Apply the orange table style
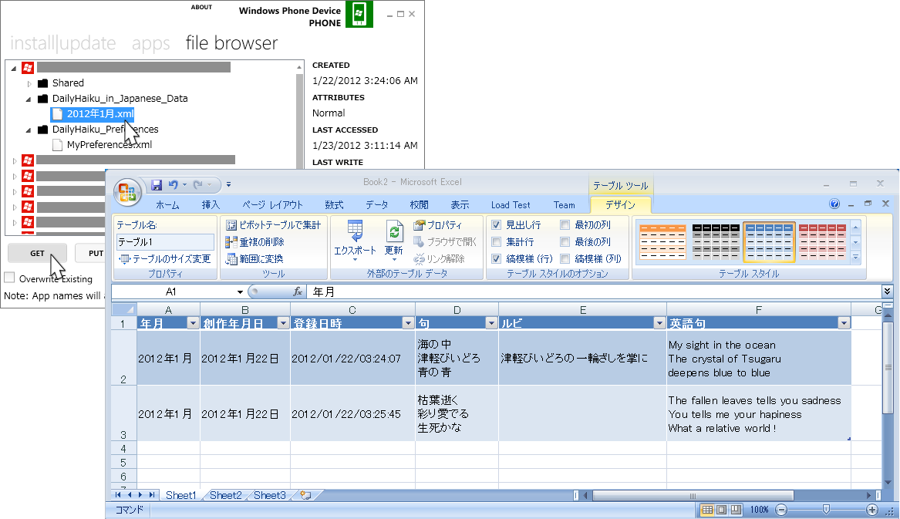Screen dimensions: 900x519 coord(663,241)
